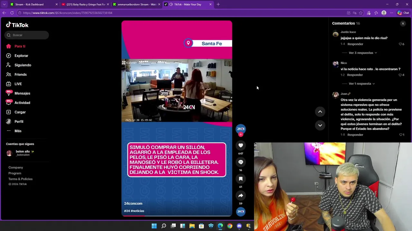Click the browser back arrow

[x=4, y=13]
